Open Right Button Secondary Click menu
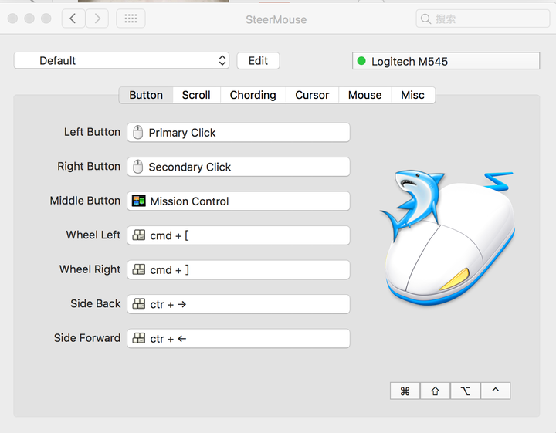The height and width of the screenshot is (433, 556). 239,167
